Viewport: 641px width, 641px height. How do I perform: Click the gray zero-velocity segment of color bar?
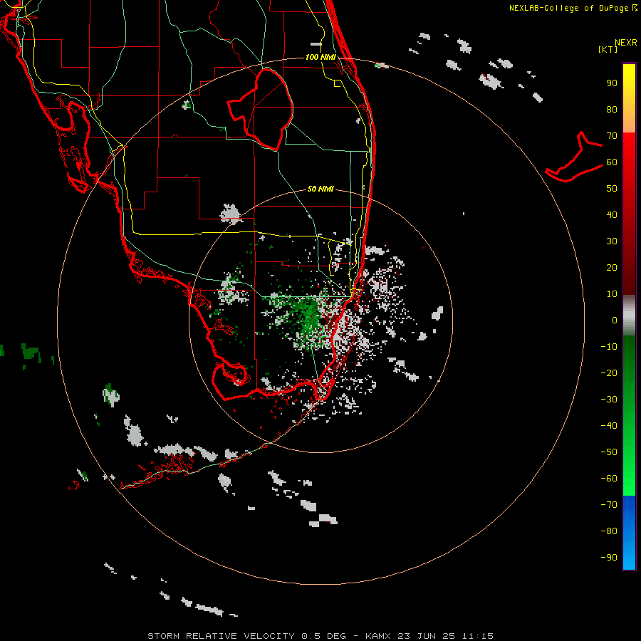629,316
